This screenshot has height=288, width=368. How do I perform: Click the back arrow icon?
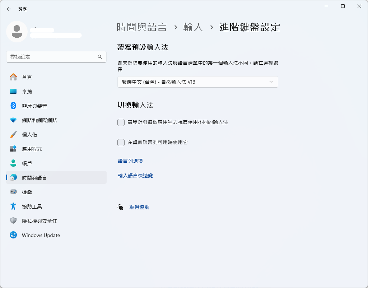[x=9, y=9]
